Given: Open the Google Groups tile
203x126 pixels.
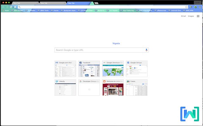Looking at the screenshot, I should [137, 69].
